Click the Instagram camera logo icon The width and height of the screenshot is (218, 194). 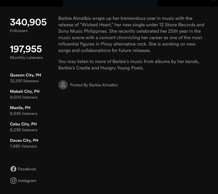pos(14,180)
